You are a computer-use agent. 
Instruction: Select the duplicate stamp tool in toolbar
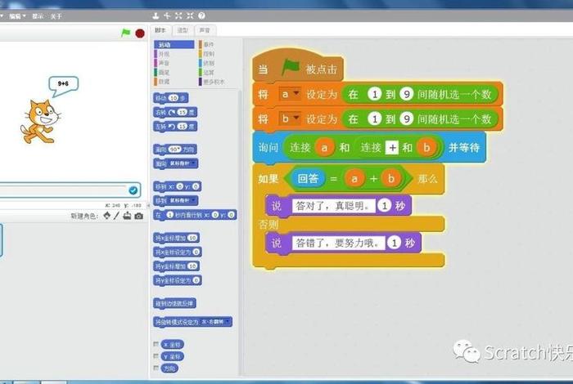(156, 16)
